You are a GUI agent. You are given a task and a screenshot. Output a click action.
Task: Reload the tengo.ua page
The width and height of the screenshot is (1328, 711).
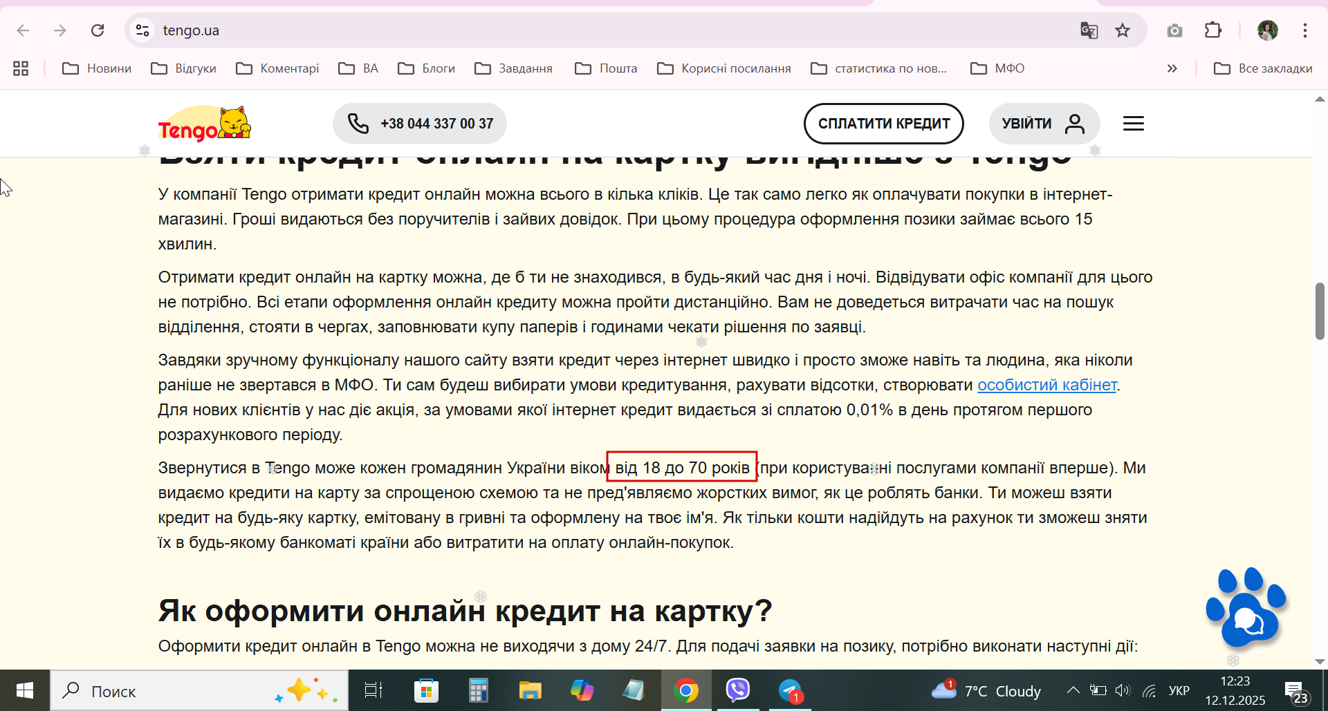point(98,30)
